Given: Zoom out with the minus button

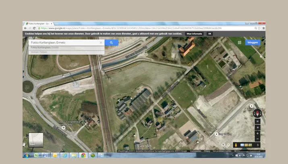Looking at the screenshot, I should [x=258, y=139].
